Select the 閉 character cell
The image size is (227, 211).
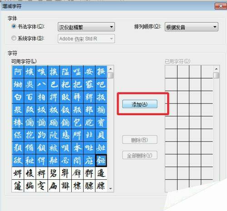(x=77, y=161)
